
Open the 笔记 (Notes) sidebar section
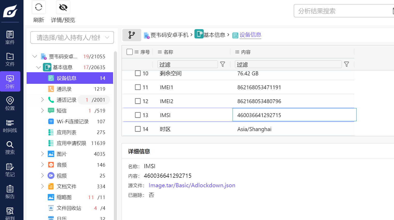tap(10, 170)
